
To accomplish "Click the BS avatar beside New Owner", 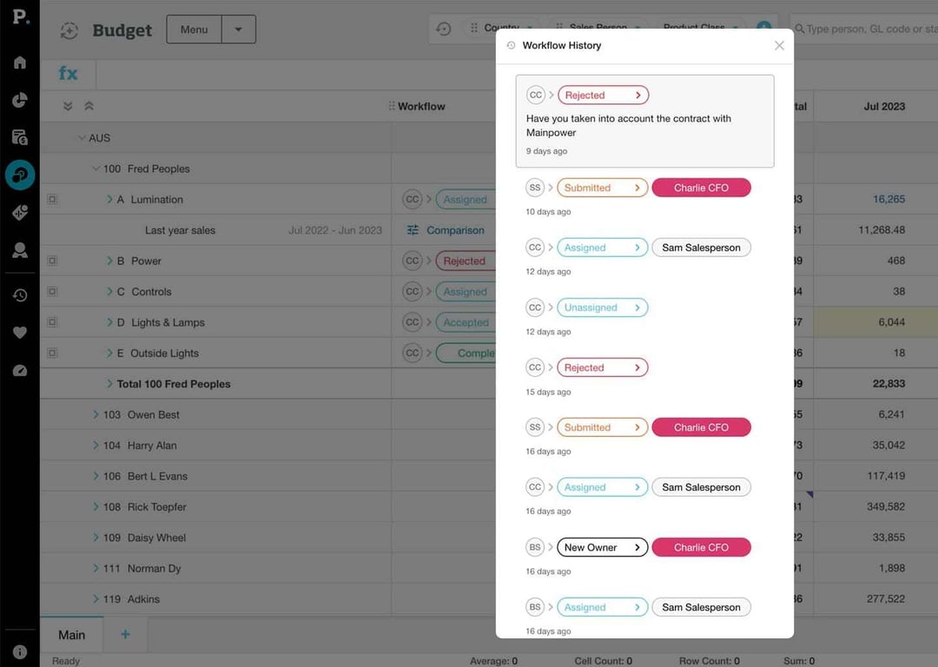I will click(x=535, y=547).
